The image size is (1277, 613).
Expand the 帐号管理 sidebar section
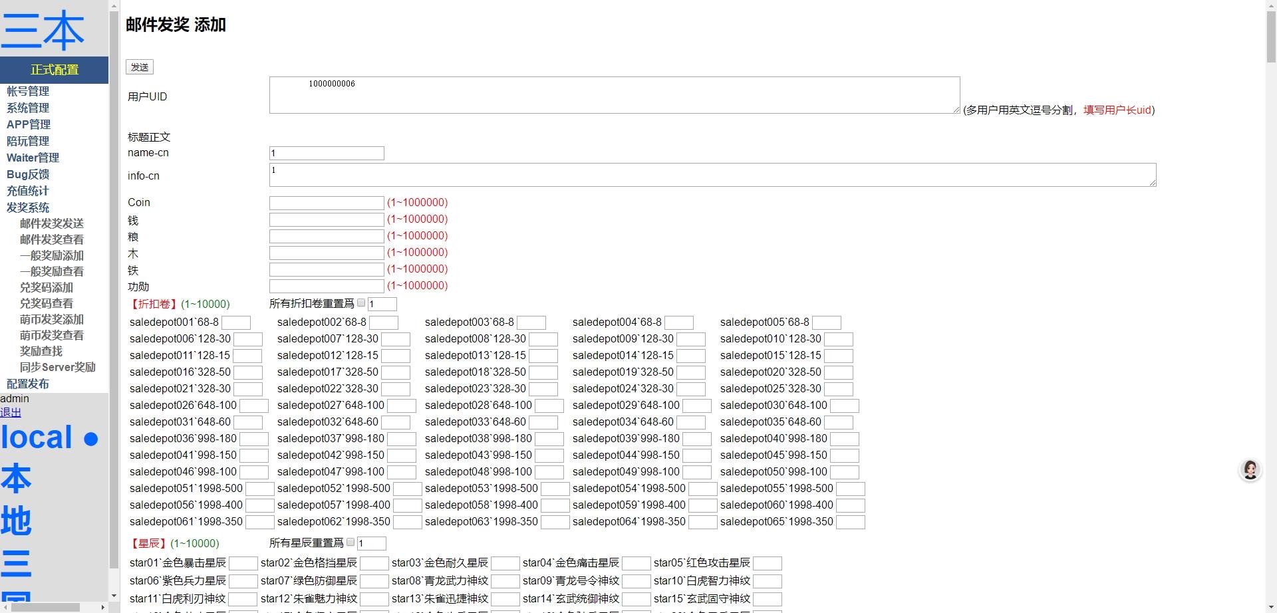point(28,91)
